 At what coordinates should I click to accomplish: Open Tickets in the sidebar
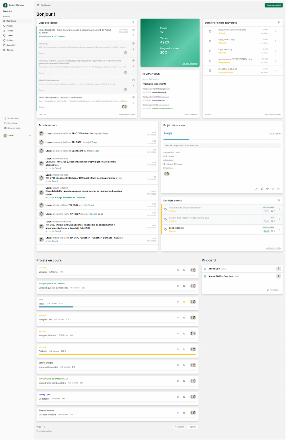17,36
